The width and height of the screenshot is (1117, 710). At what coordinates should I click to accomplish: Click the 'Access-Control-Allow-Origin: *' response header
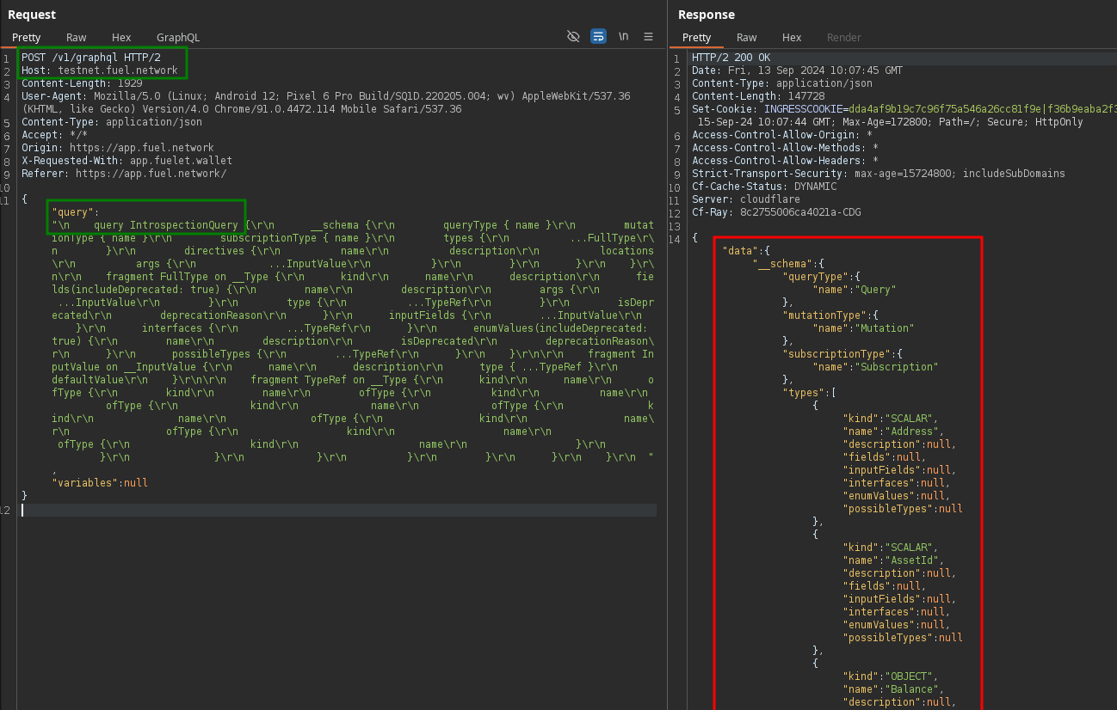[x=782, y=135]
